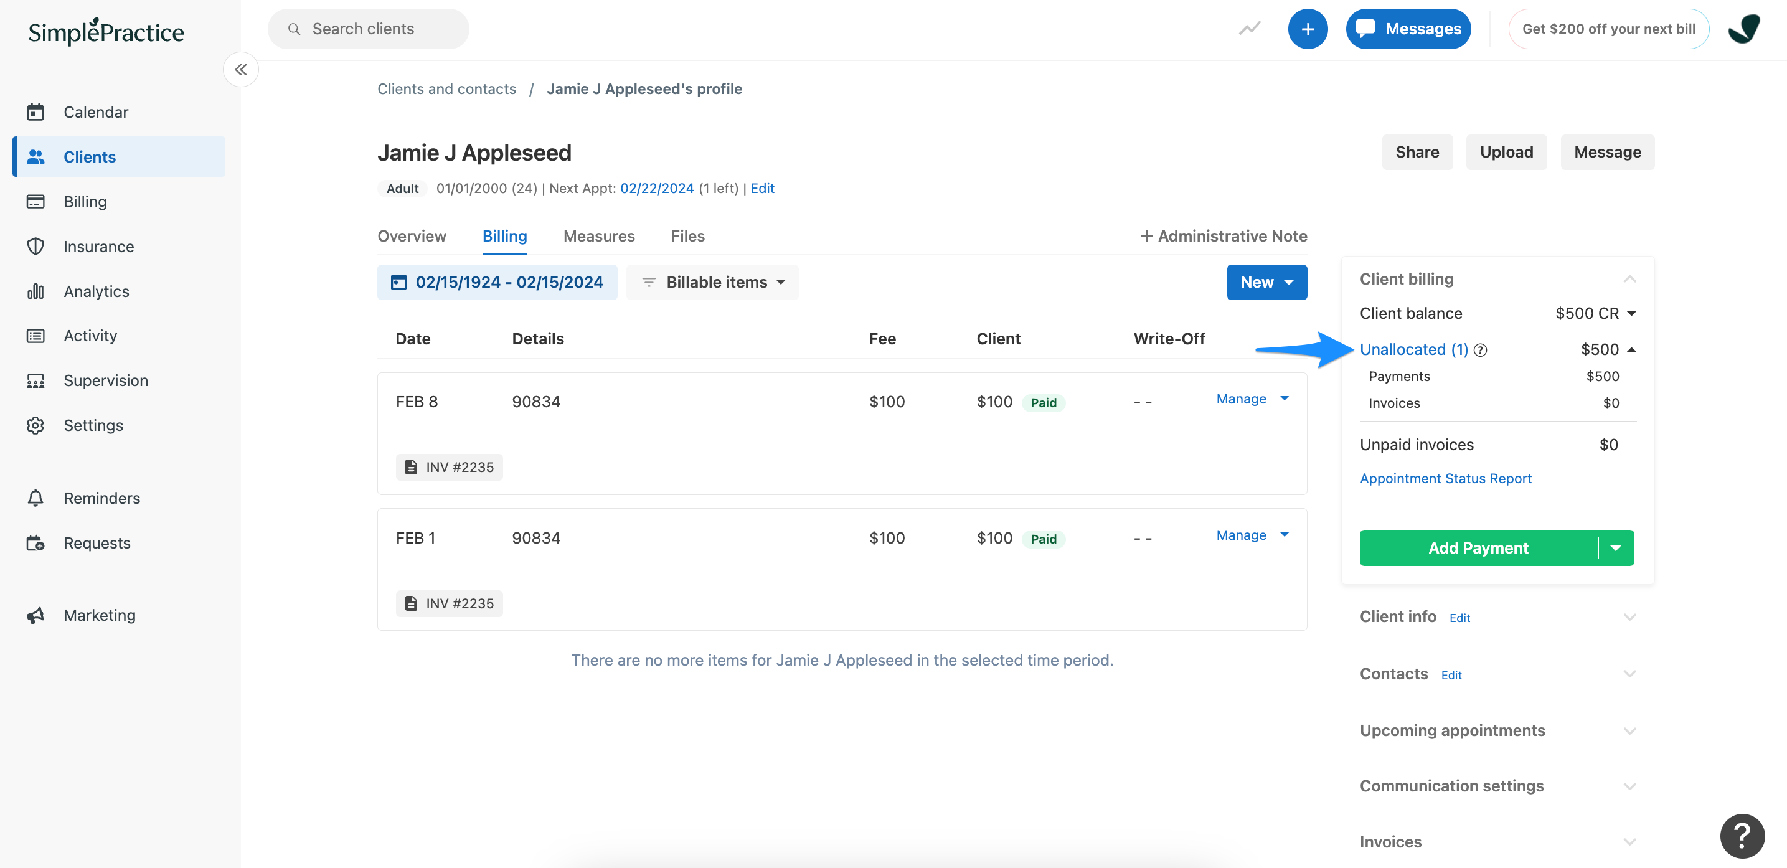Image resolution: width=1787 pixels, height=868 pixels.
Task: Collapse the Client billing section
Action: 1630,278
